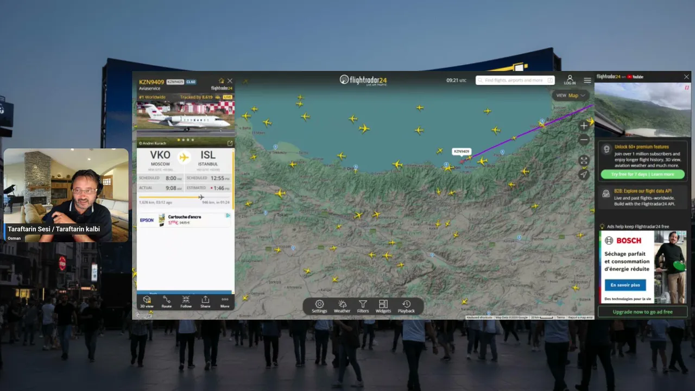Click the Aviaservice airline name
The width and height of the screenshot is (695, 391).
(x=149, y=88)
